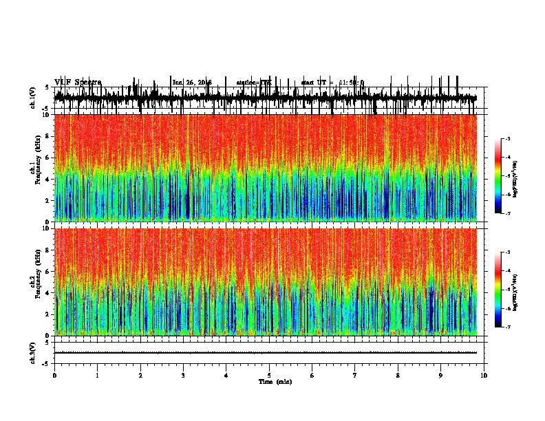The image size is (545, 421).
Task: Click the '-5' volt tick of ch.3(V) axis
Action: point(46,364)
